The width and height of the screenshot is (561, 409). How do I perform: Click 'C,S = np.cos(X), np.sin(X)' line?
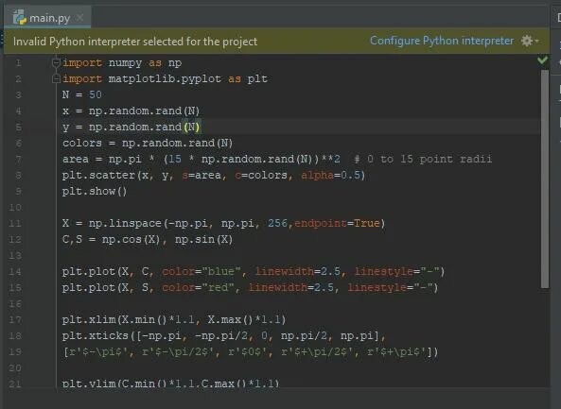coord(148,239)
